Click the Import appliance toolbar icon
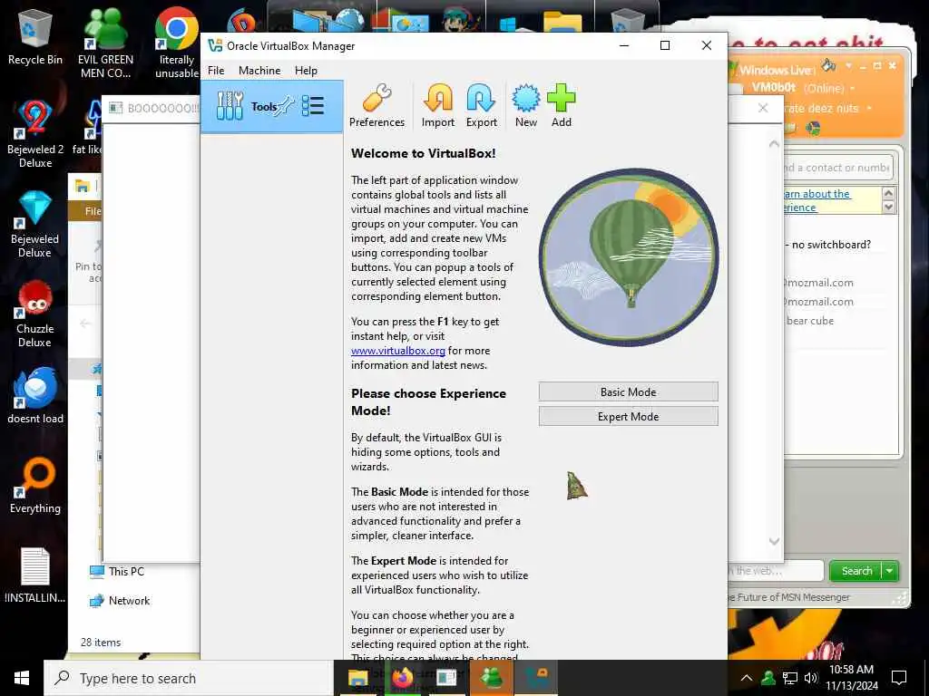Viewport: 929px width, 696px height. click(438, 106)
